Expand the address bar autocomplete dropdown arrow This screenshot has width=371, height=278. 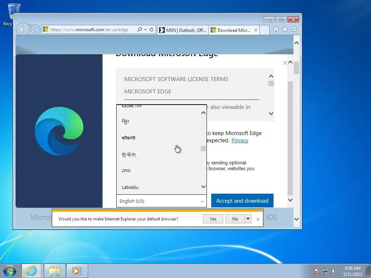146,30
